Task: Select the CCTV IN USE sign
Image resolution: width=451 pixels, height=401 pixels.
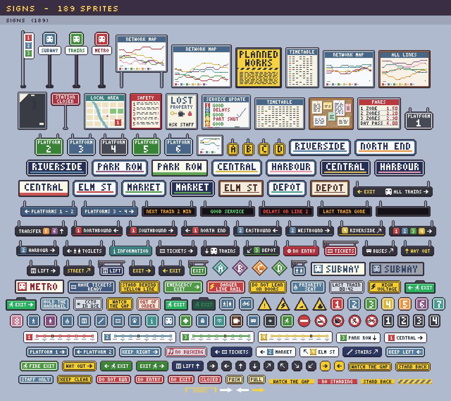Action: (88, 304)
